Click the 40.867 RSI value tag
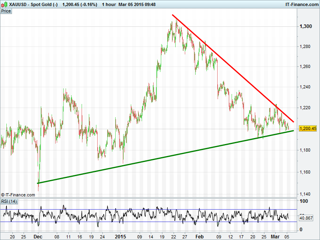Image resolution: width=320 pixels, height=240 pixels. point(306,218)
